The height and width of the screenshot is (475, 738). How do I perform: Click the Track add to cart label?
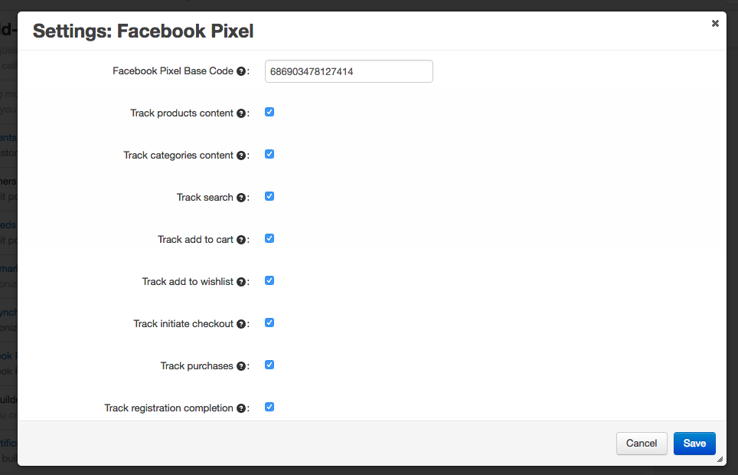(195, 239)
